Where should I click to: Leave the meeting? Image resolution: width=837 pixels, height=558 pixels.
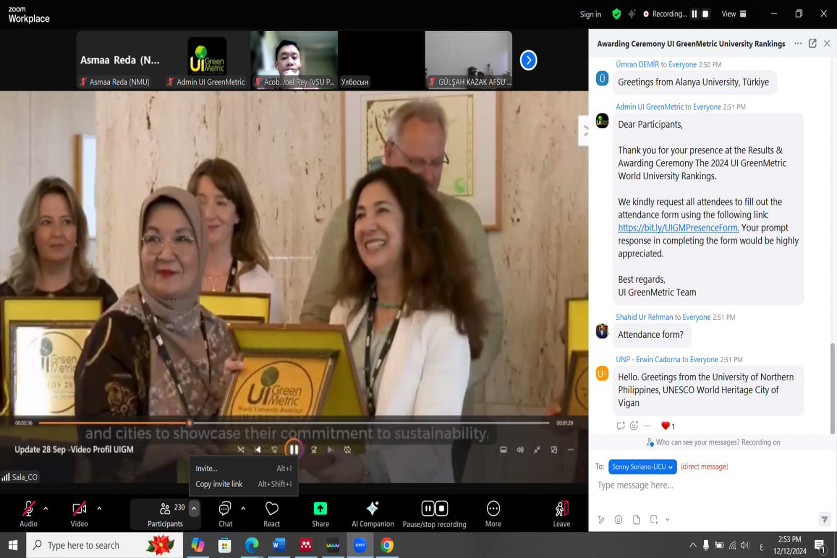click(562, 513)
